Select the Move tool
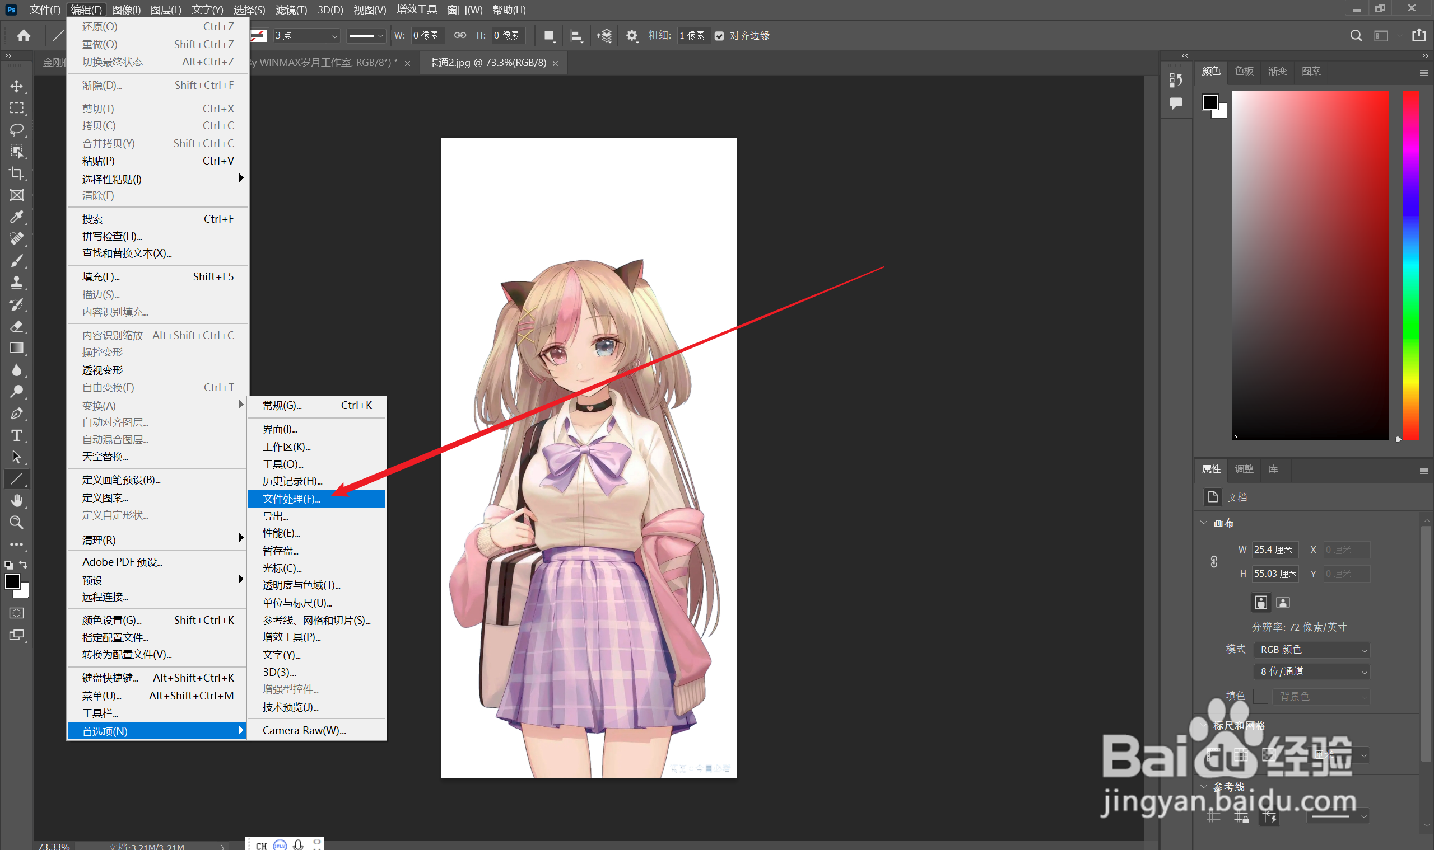1434x850 pixels. click(x=17, y=86)
